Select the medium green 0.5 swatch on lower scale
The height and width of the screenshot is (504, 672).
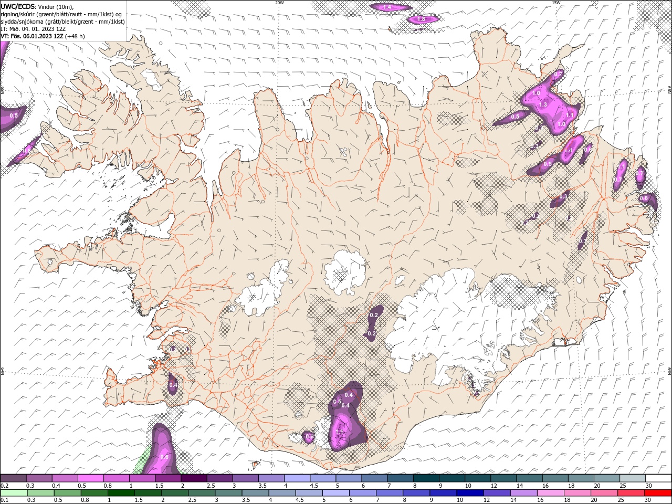[x=67, y=493]
